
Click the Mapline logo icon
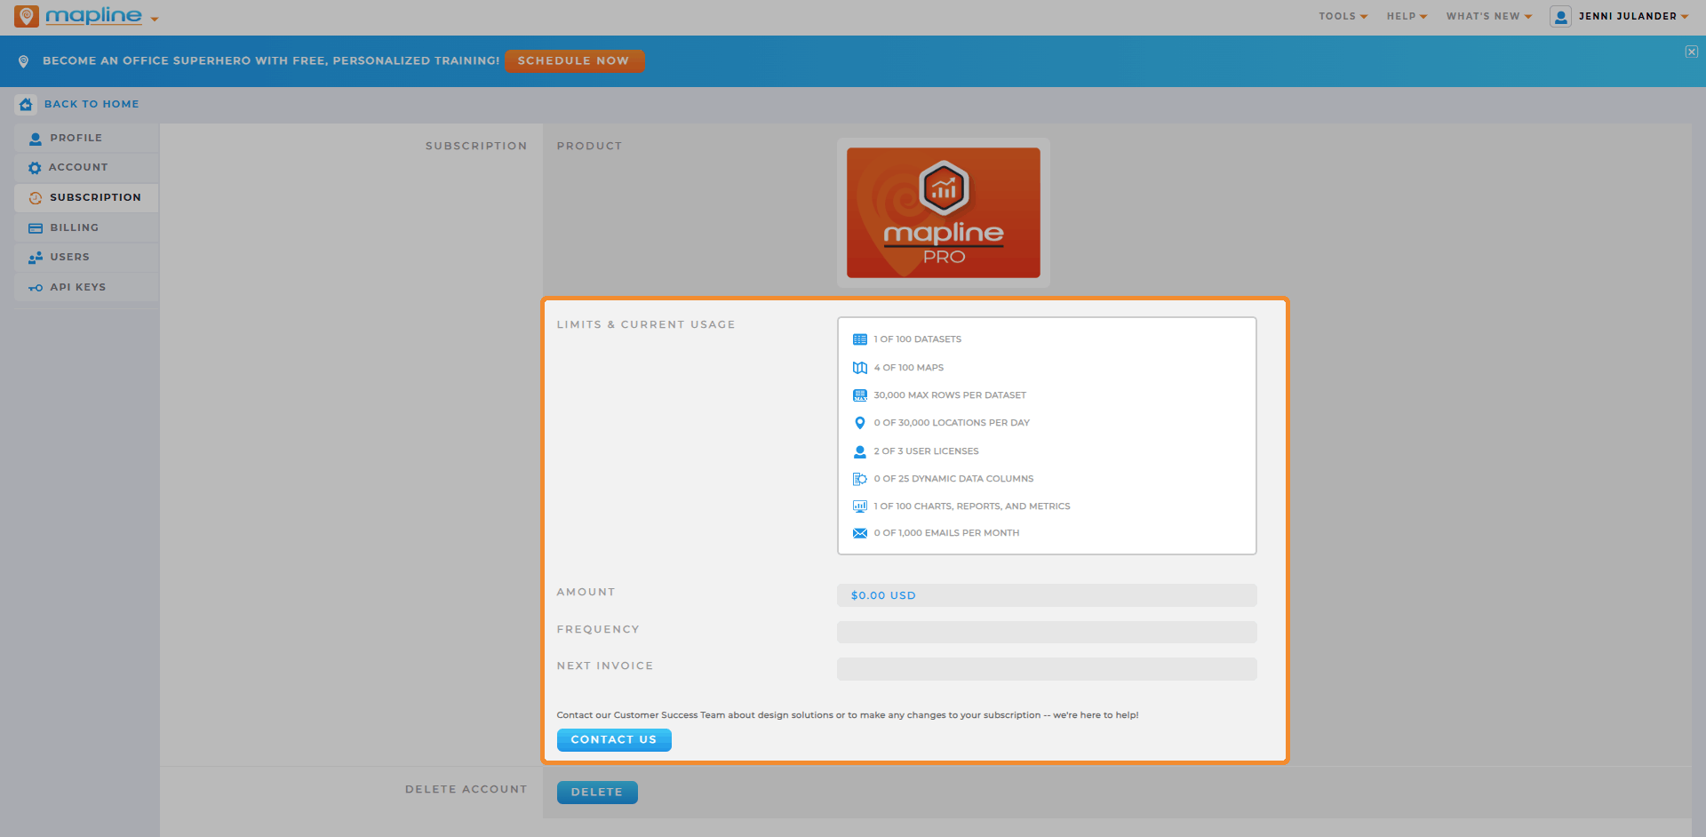click(x=27, y=16)
